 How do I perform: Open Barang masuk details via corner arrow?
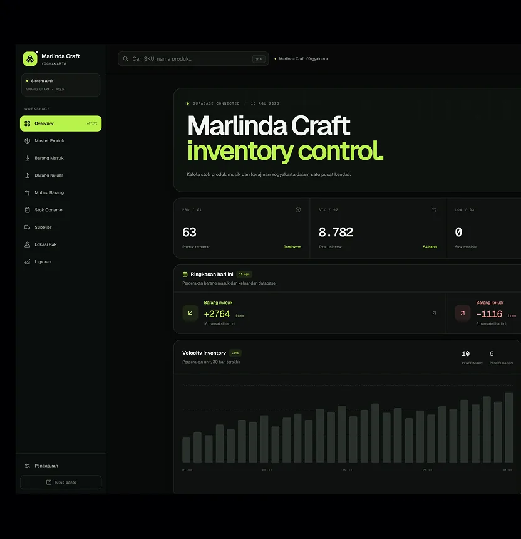pyautogui.click(x=434, y=313)
